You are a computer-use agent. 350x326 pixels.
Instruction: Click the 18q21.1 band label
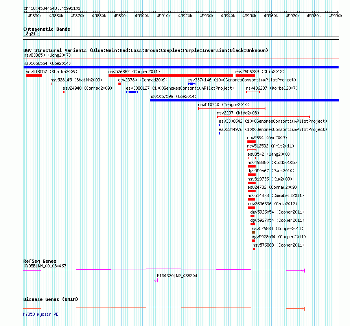(32, 34)
